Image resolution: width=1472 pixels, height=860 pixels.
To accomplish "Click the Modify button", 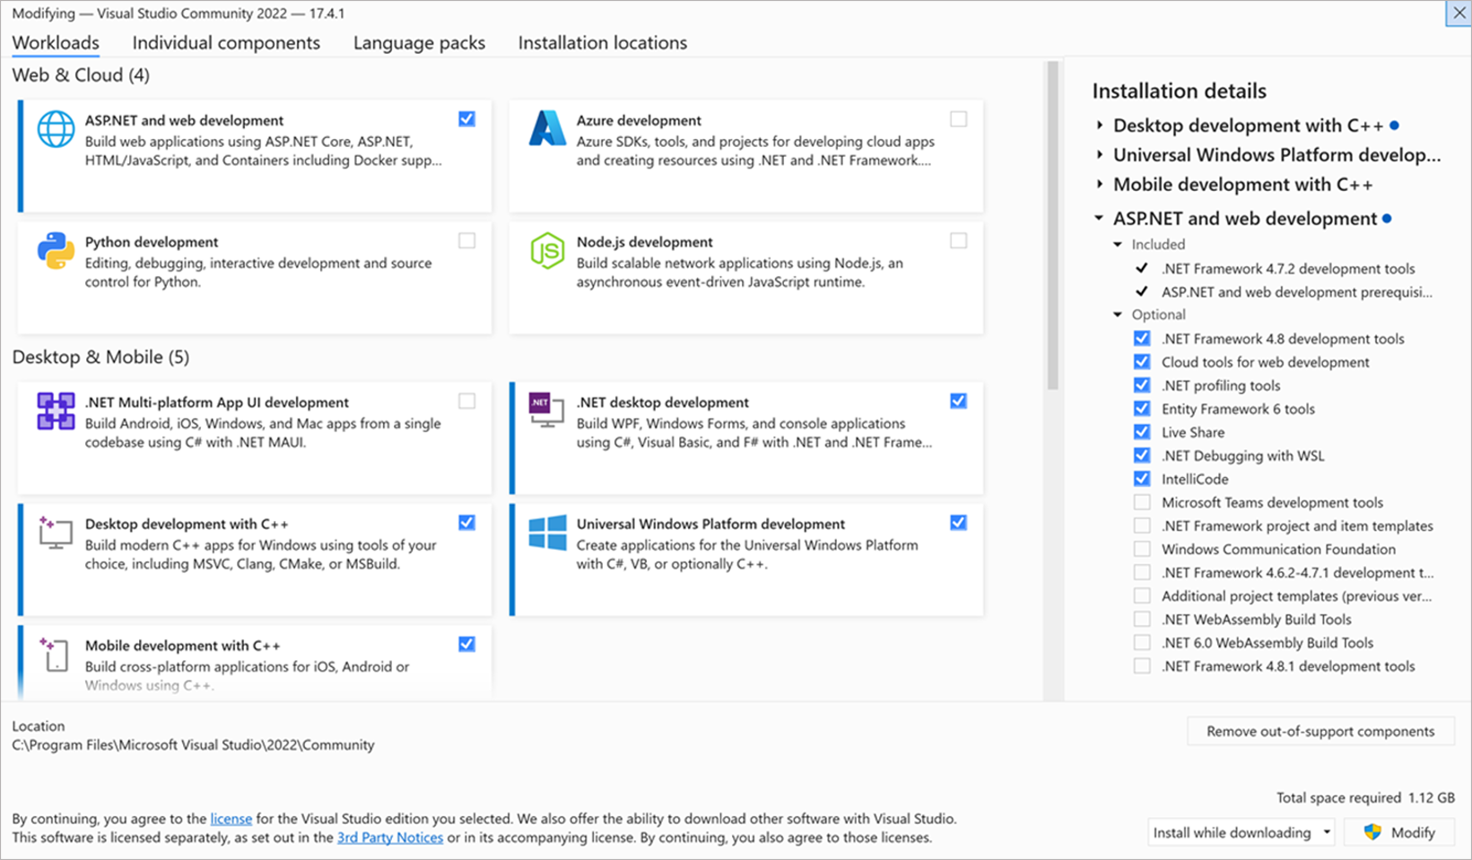I will point(1400,832).
